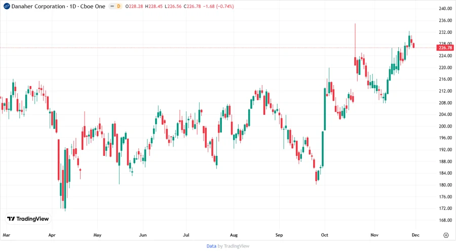Click the open value O228.28 in header

(134, 7)
